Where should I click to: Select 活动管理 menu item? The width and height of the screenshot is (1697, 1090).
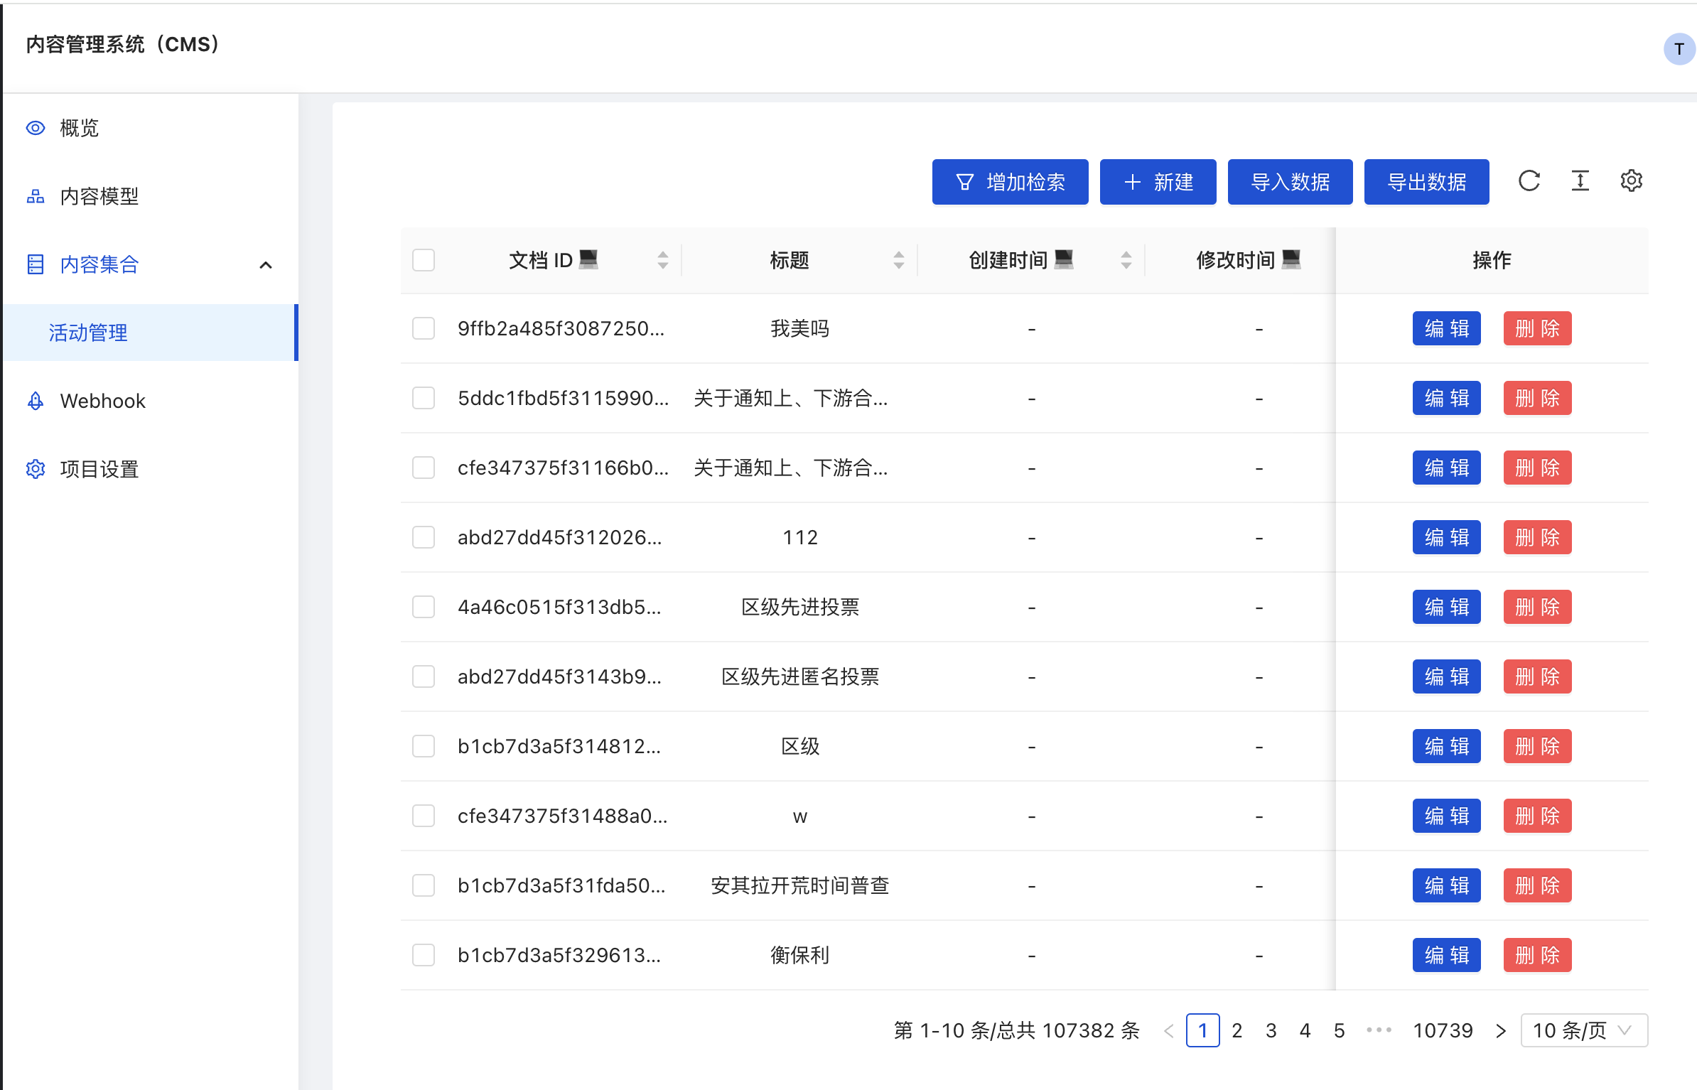pyautogui.click(x=88, y=333)
